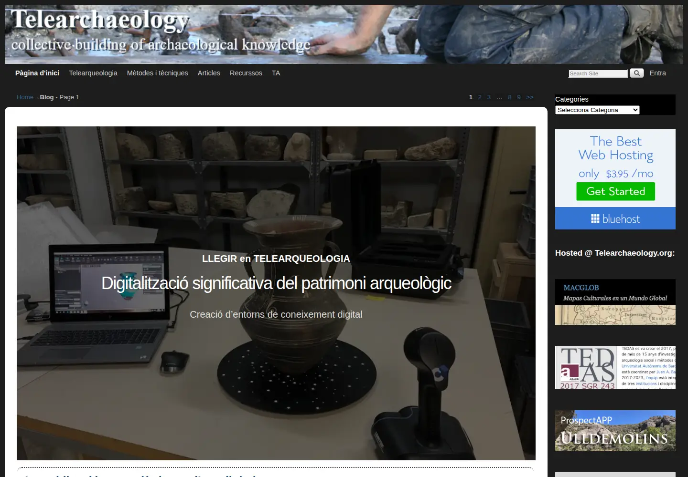688x477 pixels.
Task: Go to pagination page 2
Action: 480,97
